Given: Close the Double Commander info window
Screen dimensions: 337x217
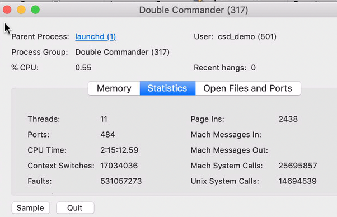Looking at the screenshot, I should (x=7, y=10).
